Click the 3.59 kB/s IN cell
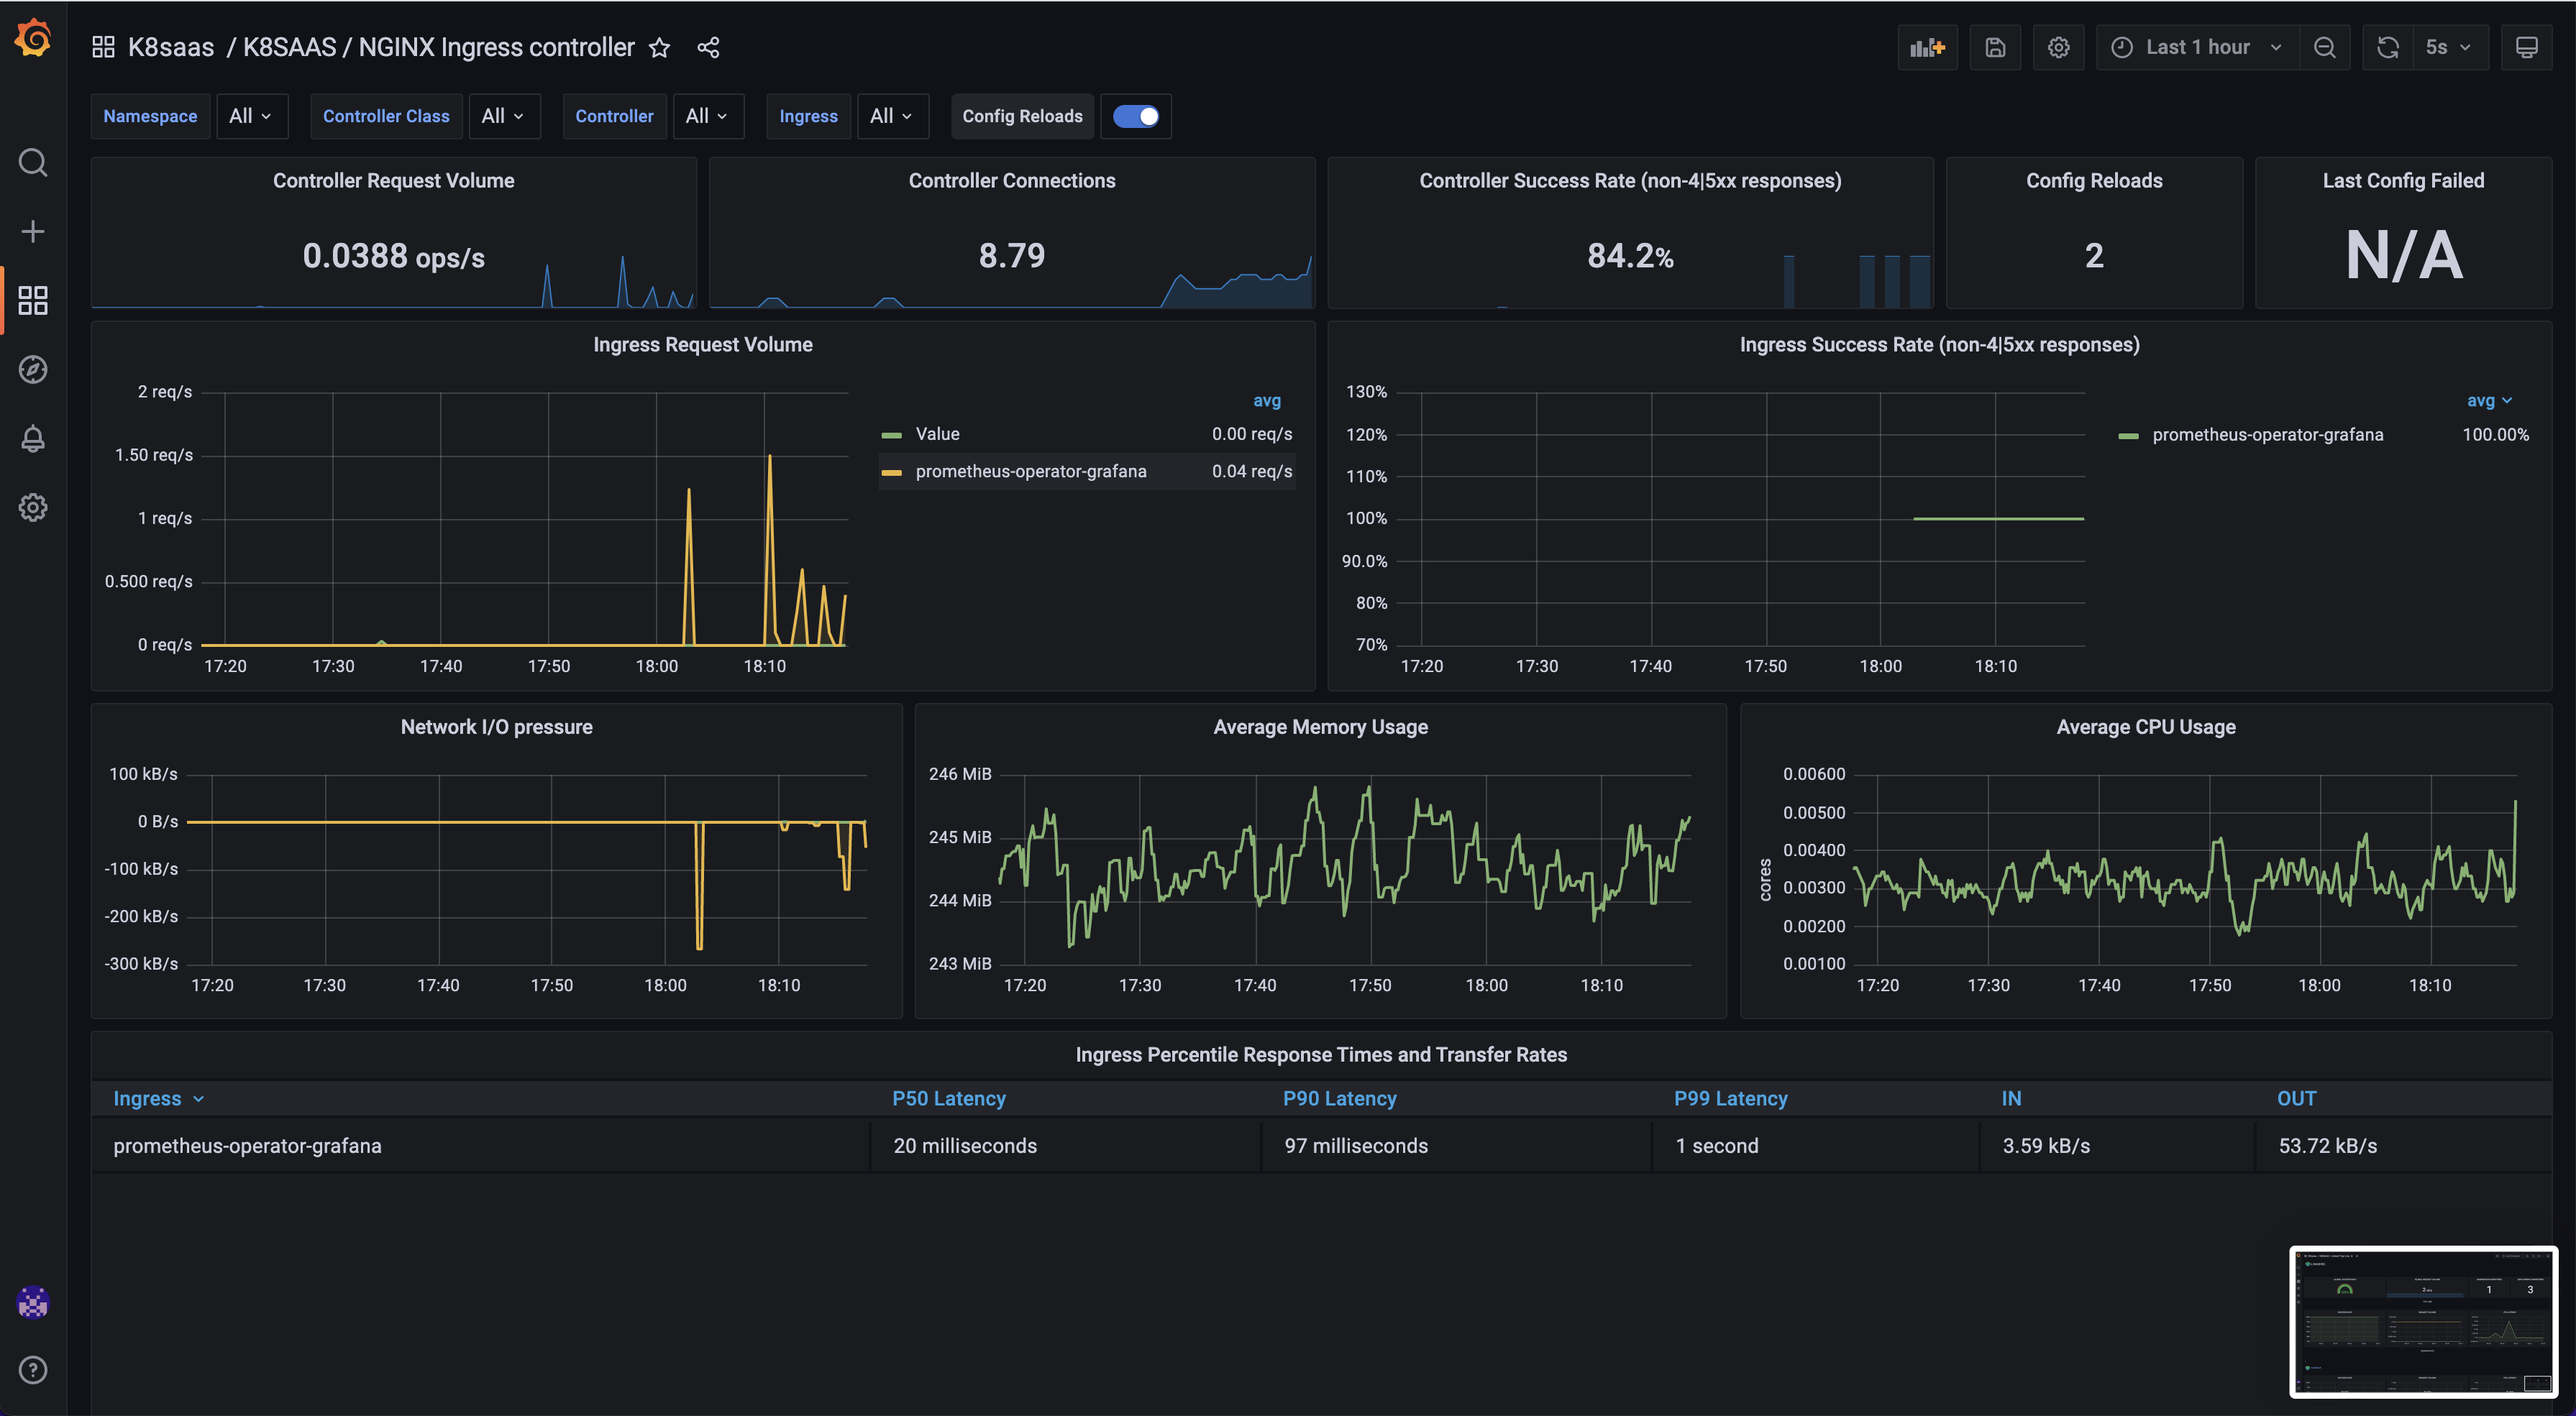Image resolution: width=2576 pixels, height=1416 pixels. click(x=2045, y=1146)
